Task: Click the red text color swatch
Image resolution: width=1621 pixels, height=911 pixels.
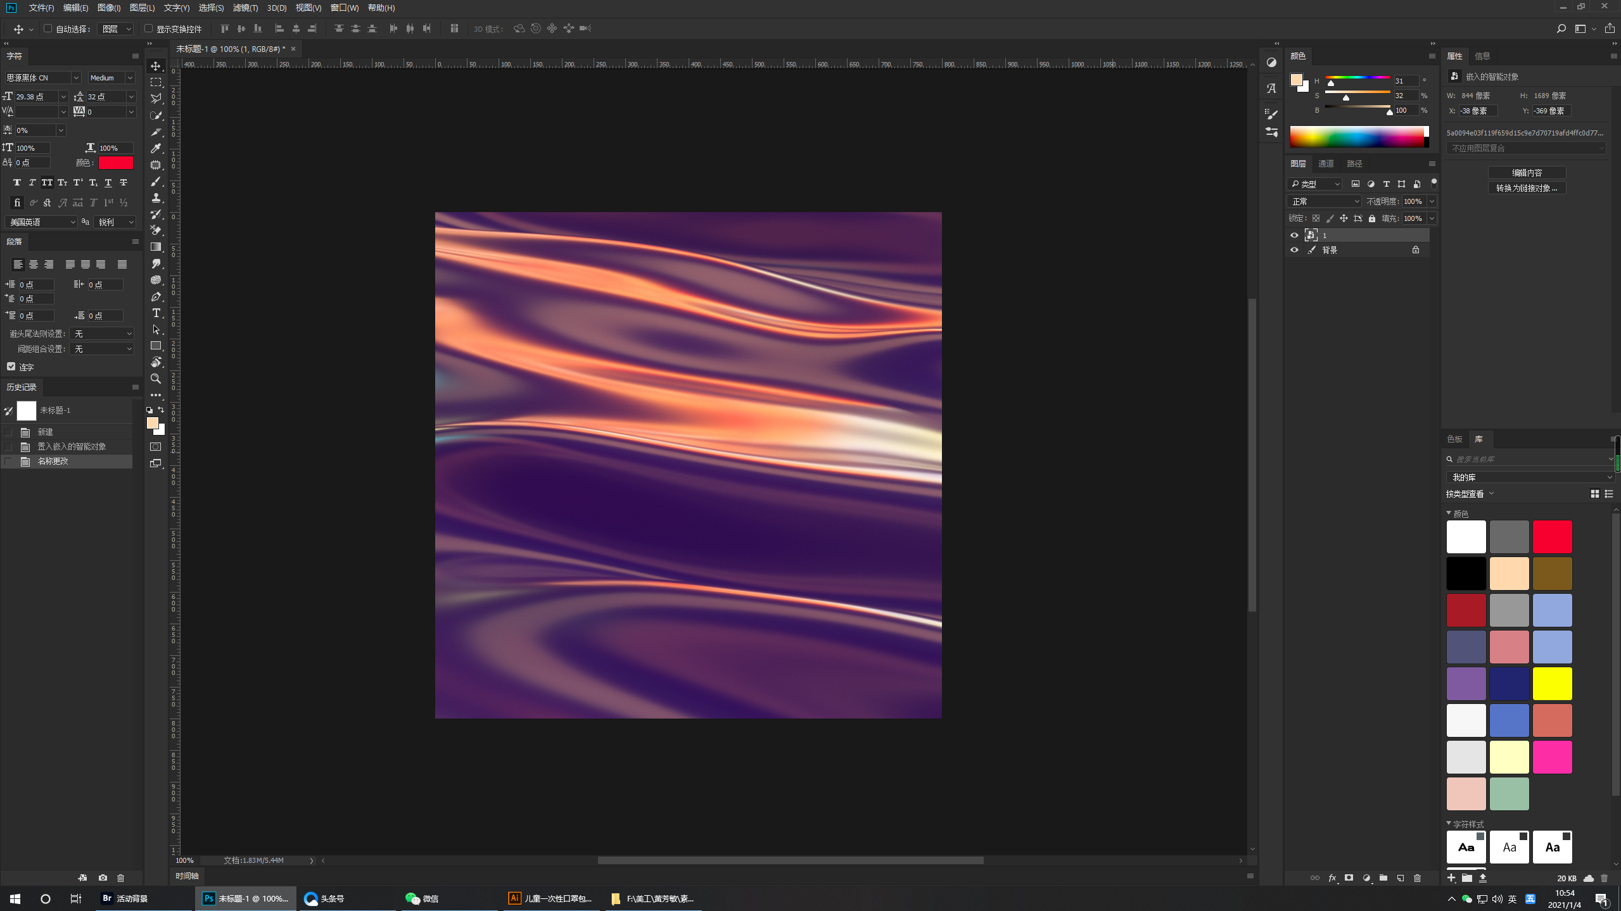Action: (x=116, y=163)
